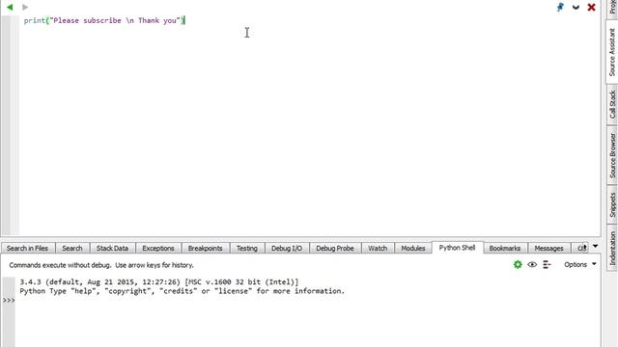The image size is (618, 347).
Task: Click at the Python Shell >>> prompt
Action: coord(9,301)
